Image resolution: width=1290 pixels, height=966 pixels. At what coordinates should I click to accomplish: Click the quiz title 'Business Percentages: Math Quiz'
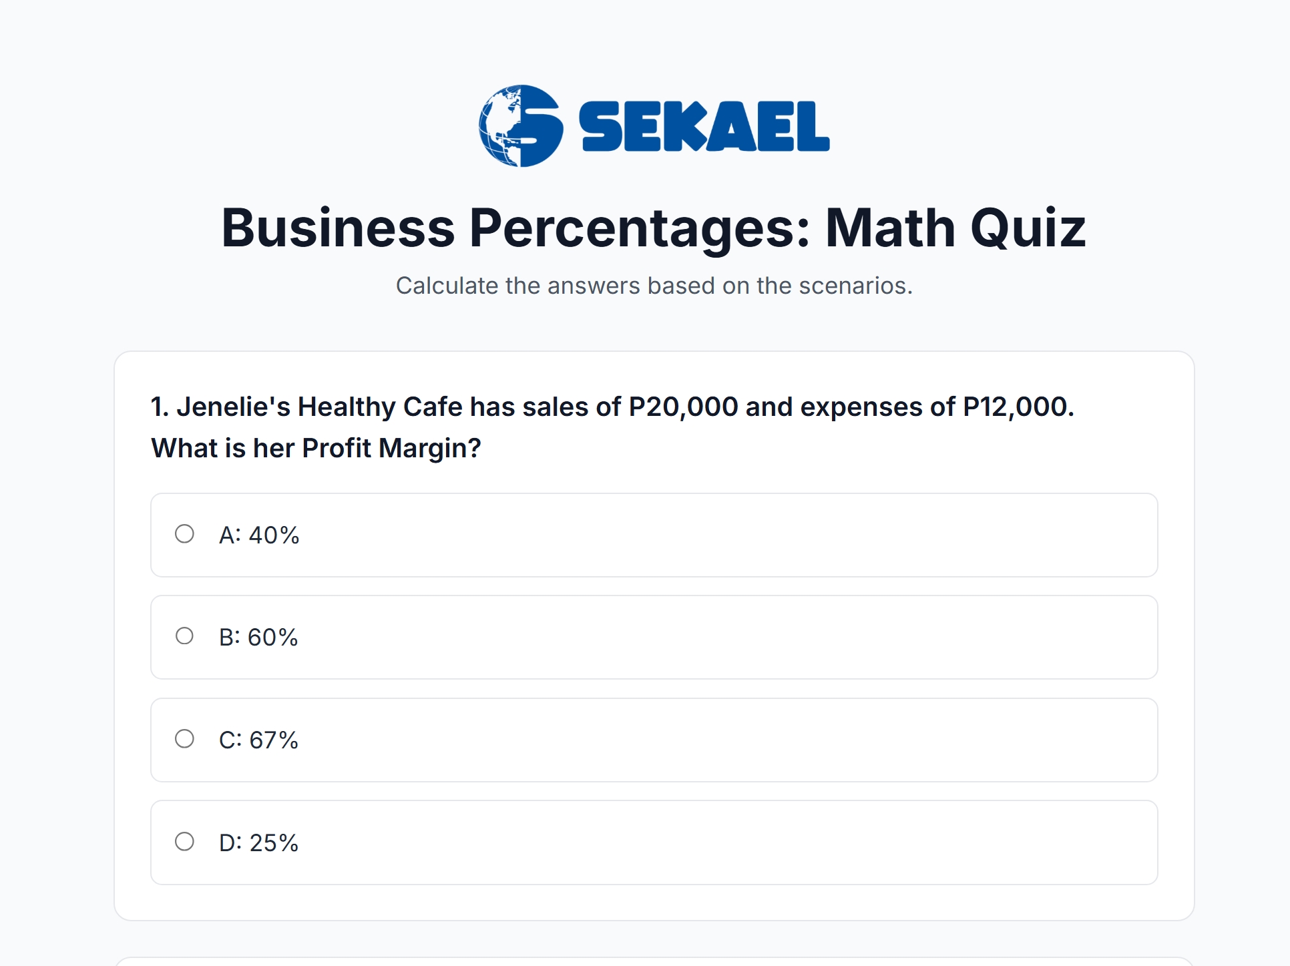(x=645, y=228)
